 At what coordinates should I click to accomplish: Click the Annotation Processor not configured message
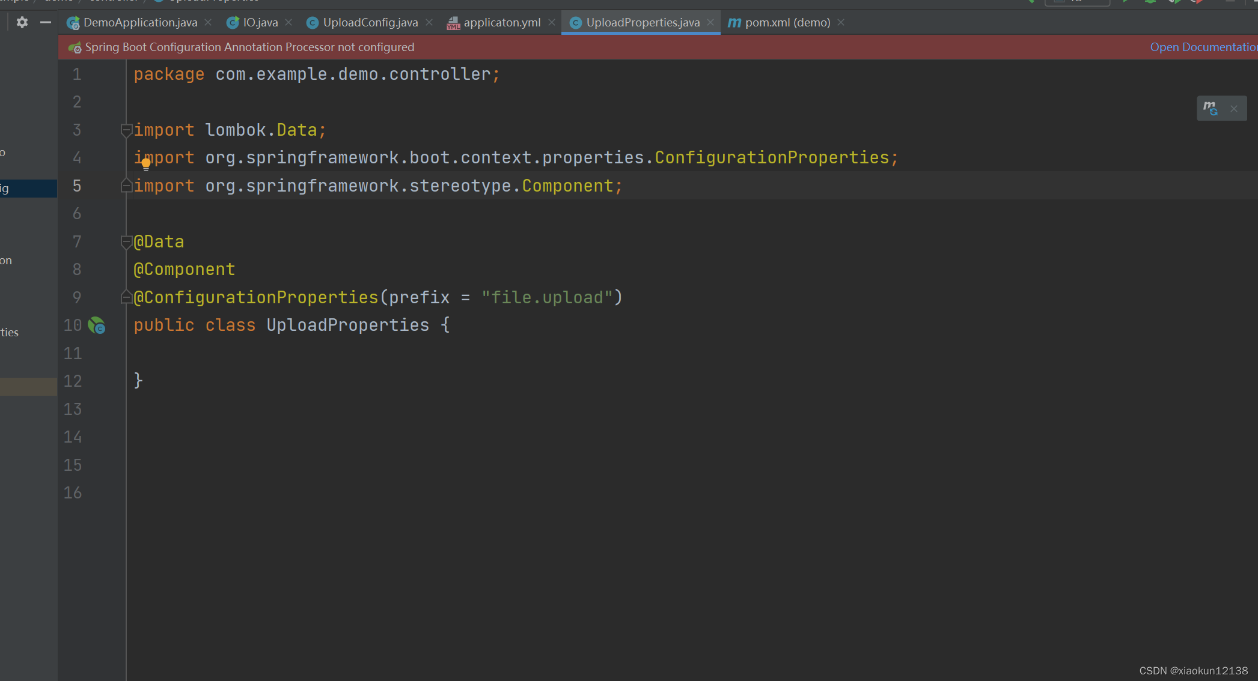tap(249, 47)
